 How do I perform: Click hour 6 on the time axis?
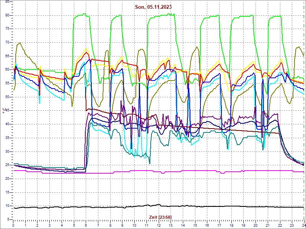86,226
